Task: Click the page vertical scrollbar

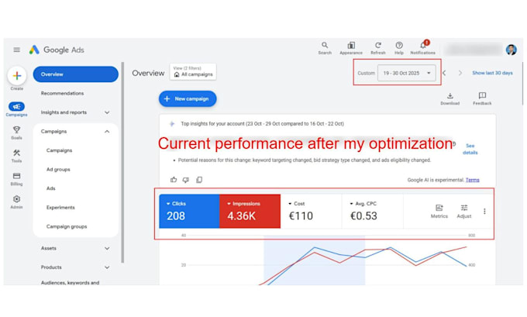Action: point(522,84)
